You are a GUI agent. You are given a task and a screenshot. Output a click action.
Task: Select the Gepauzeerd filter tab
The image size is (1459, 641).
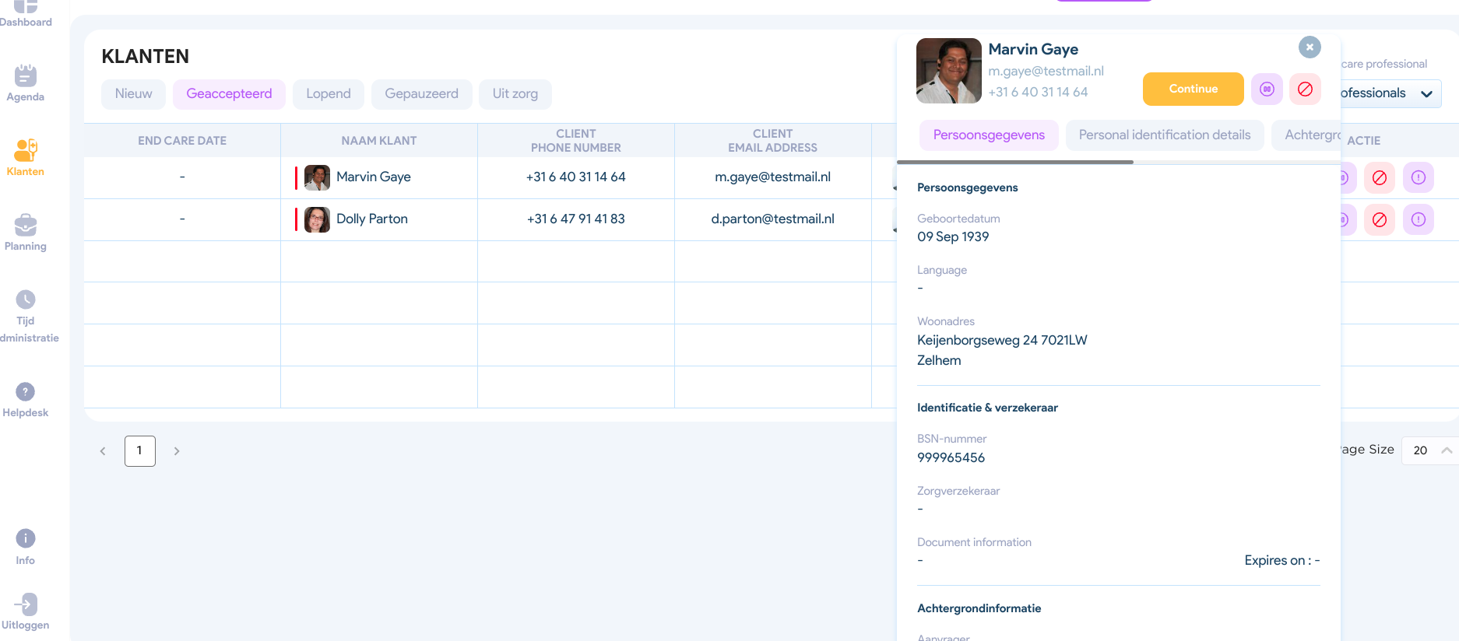coord(421,94)
